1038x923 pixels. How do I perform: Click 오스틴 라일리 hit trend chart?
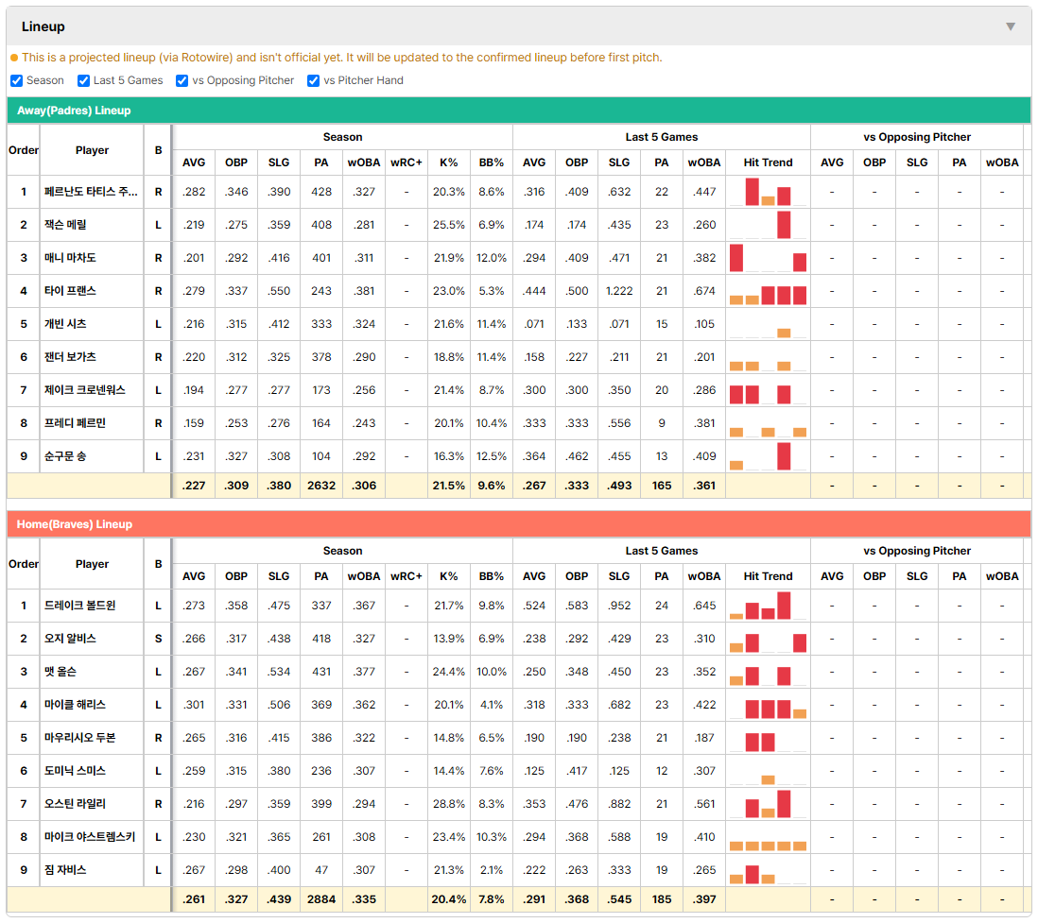(x=768, y=804)
